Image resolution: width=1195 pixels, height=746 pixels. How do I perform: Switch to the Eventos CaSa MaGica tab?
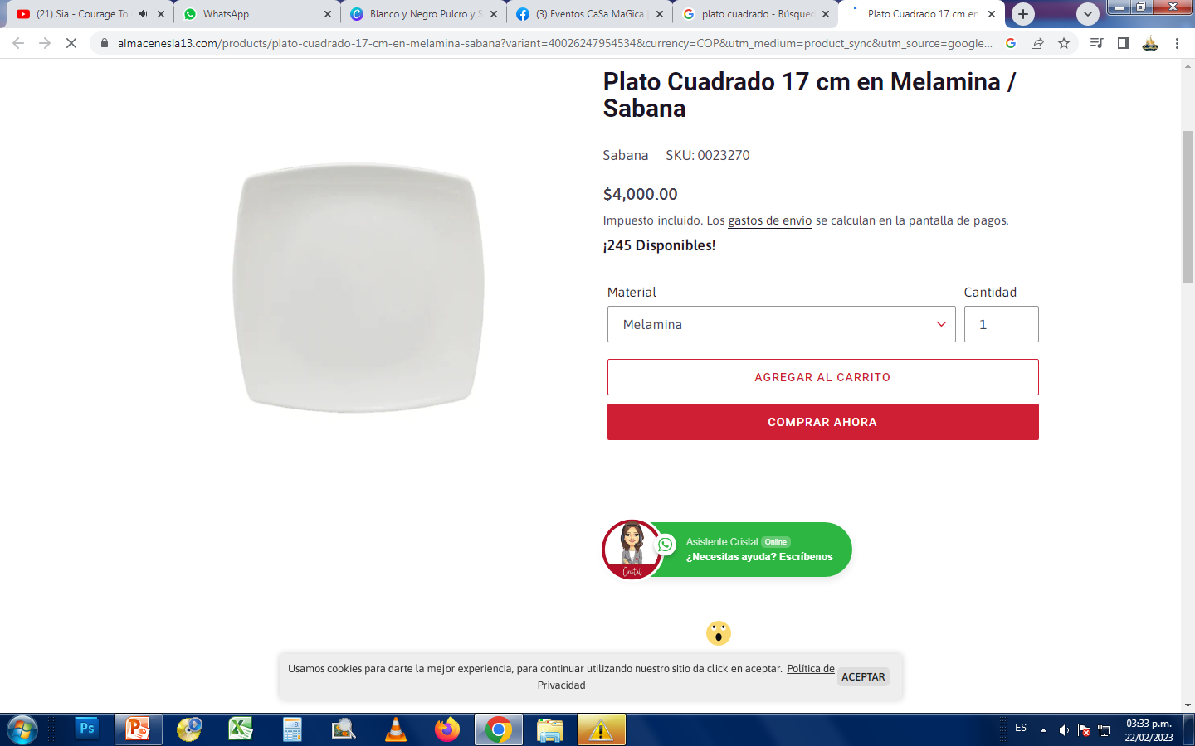[589, 14]
